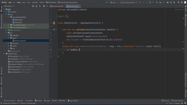Expand the values folder
The height and width of the screenshot is (105, 187).
coord(8,46)
